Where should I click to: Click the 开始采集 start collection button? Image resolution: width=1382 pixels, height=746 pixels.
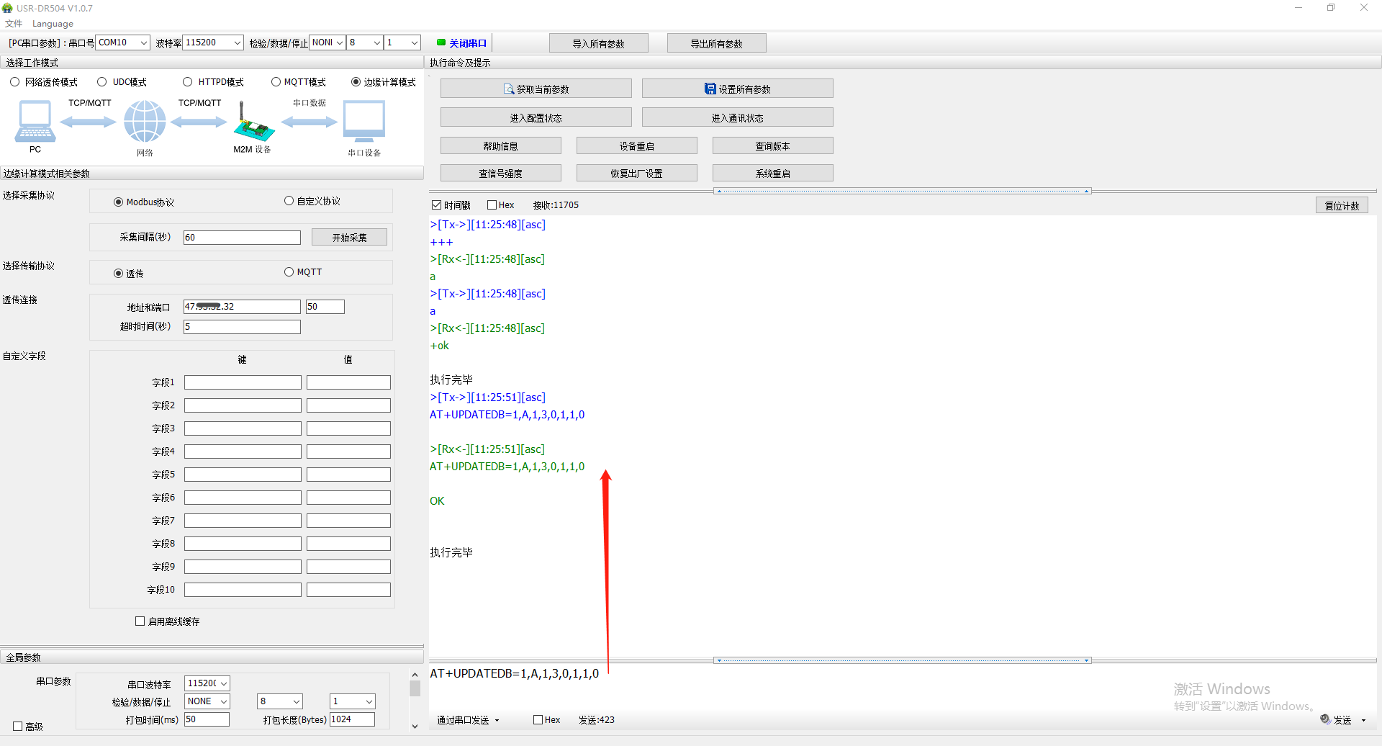click(x=349, y=238)
